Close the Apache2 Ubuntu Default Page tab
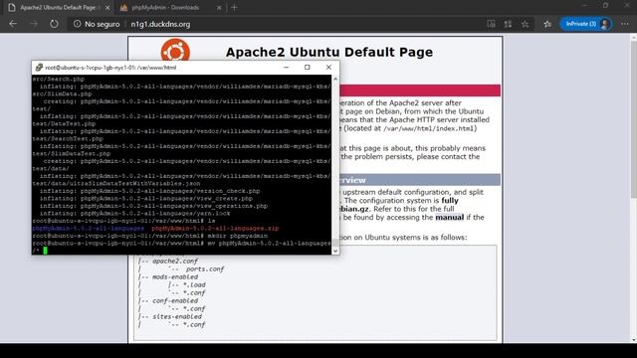 click(x=107, y=8)
